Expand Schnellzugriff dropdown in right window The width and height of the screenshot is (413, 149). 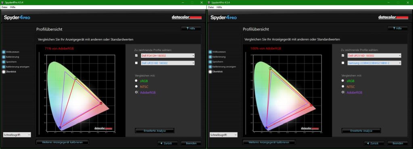coord(223,135)
